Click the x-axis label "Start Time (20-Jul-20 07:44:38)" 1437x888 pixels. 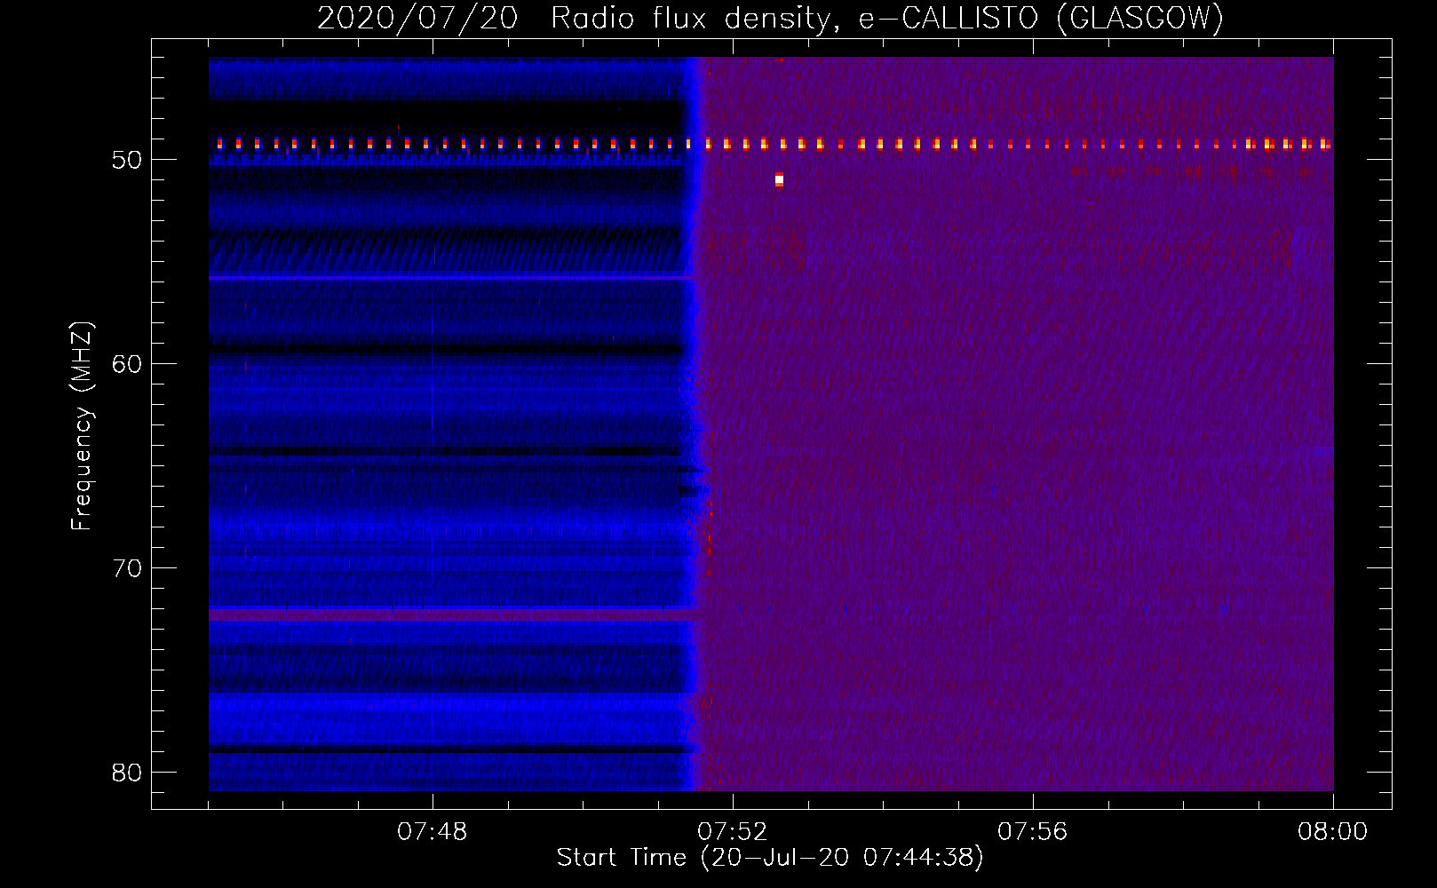point(770,858)
